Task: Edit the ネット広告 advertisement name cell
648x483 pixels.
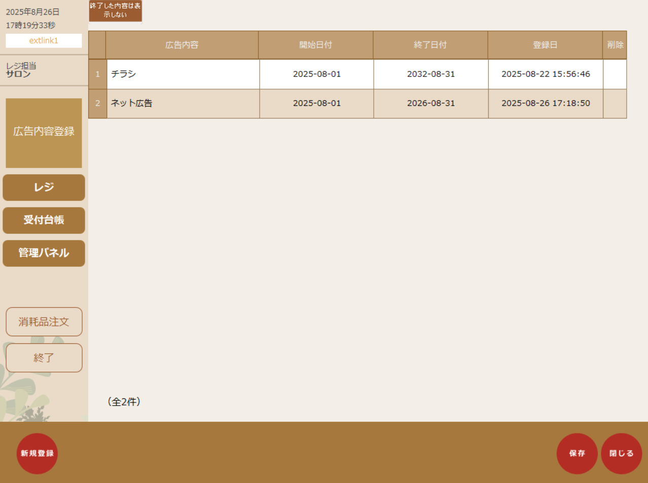Action: coord(183,103)
